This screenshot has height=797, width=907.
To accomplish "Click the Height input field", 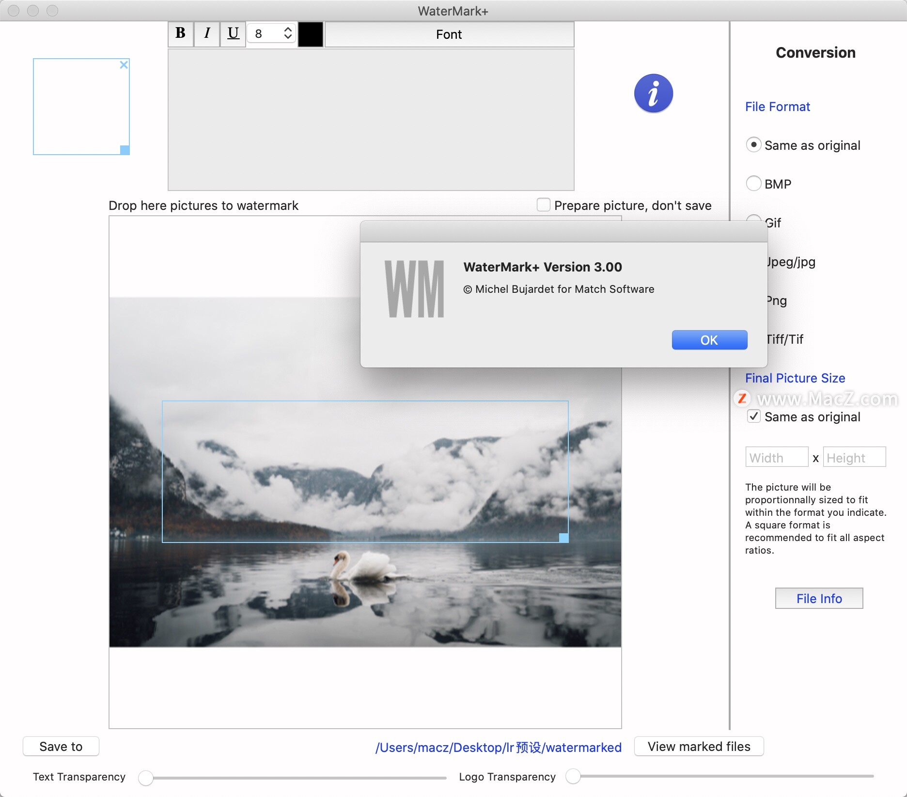I will pos(854,457).
